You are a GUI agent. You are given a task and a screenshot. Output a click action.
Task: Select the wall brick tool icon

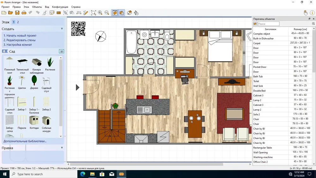(x=59, y=13)
